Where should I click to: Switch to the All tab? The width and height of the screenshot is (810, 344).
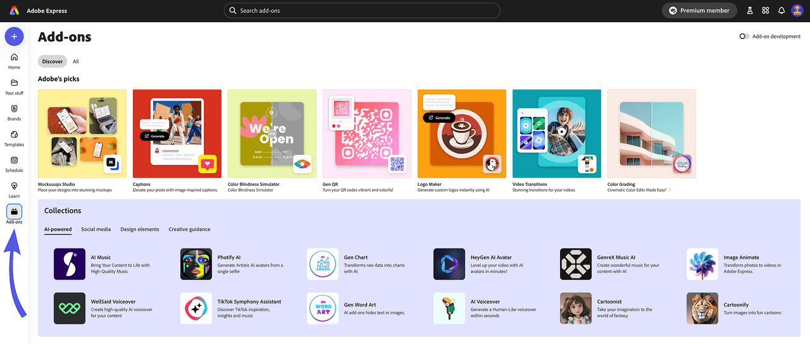[76, 61]
